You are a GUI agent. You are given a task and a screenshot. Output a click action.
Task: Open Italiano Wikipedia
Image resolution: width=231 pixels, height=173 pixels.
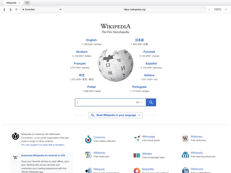149,75
